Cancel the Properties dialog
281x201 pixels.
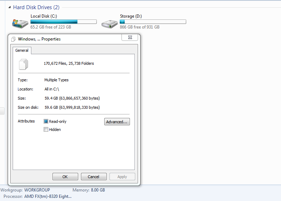(94, 177)
